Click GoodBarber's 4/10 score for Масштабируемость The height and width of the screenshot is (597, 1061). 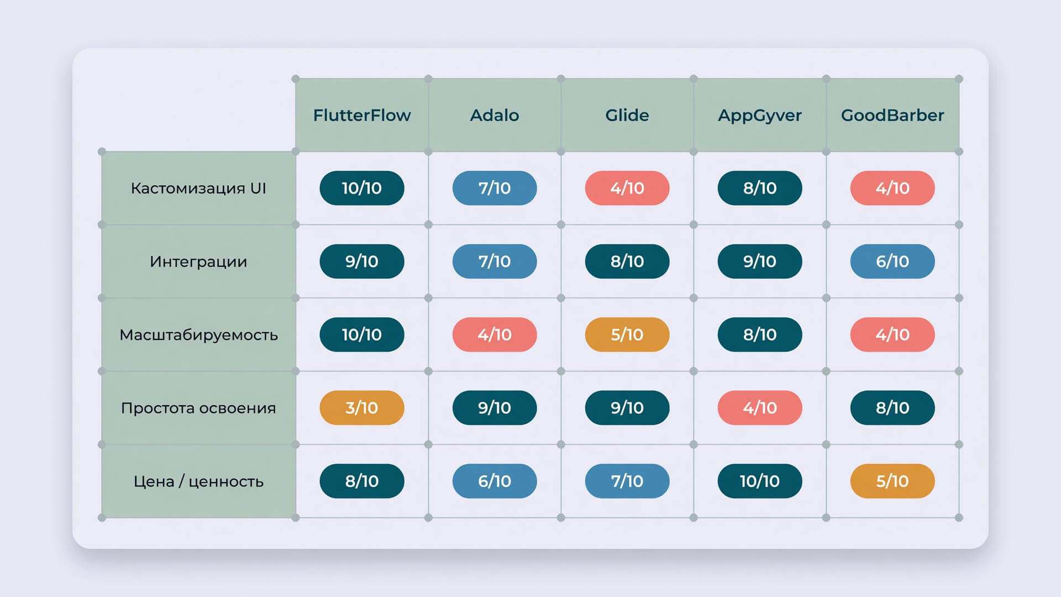(x=892, y=334)
